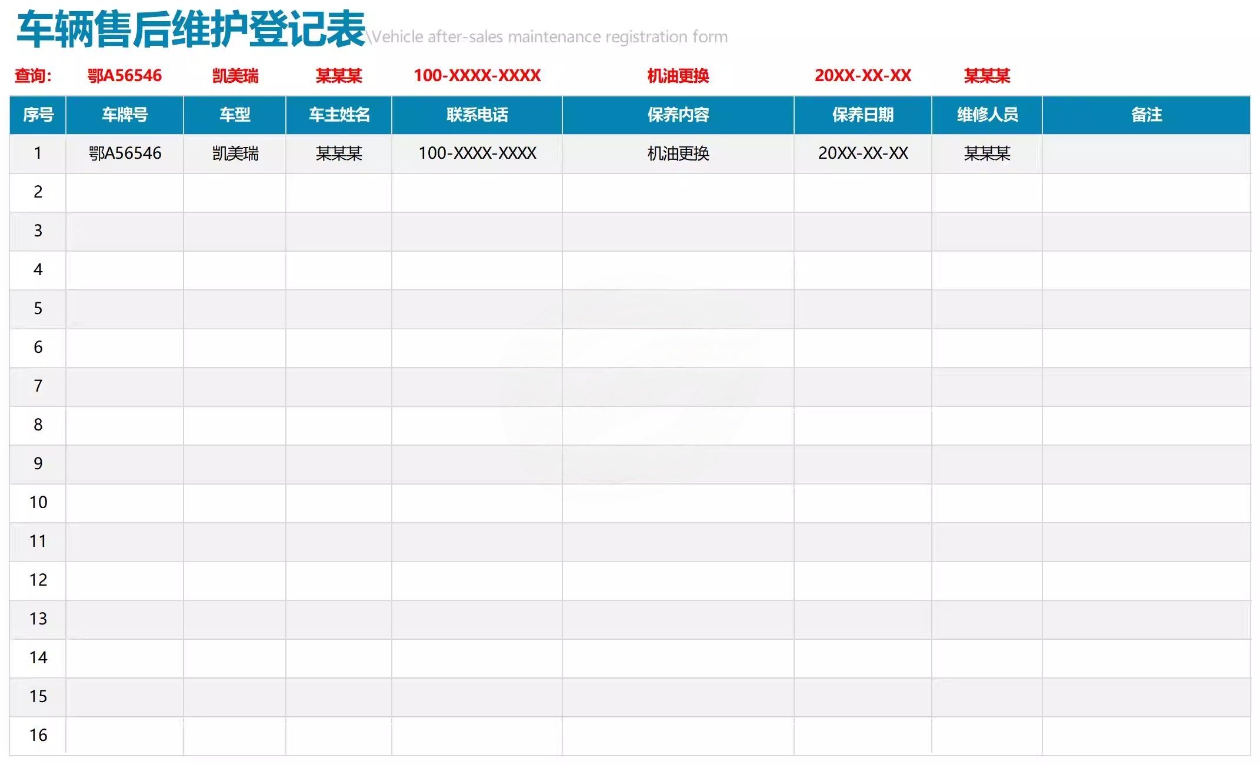This screenshot has height=765, width=1260.
Task: Select the 维修人员 header cell
Action: tap(987, 115)
